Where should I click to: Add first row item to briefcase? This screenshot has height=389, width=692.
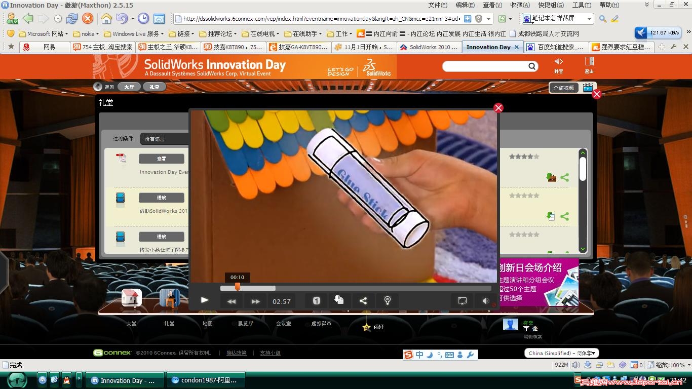click(x=551, y=177)
